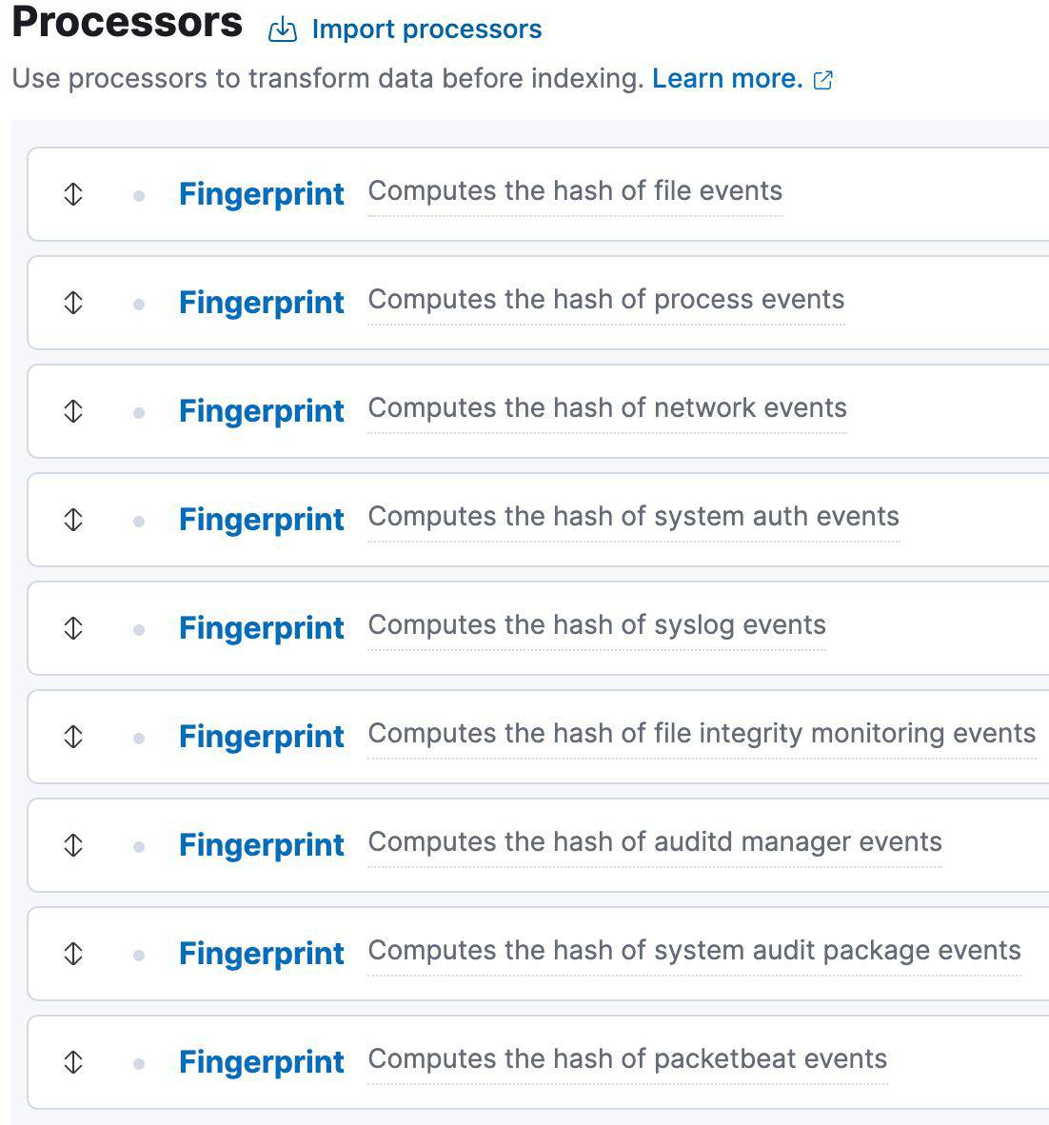Click drag handle icon for network events processor
1049x1125 pixels.
(73, 411)
